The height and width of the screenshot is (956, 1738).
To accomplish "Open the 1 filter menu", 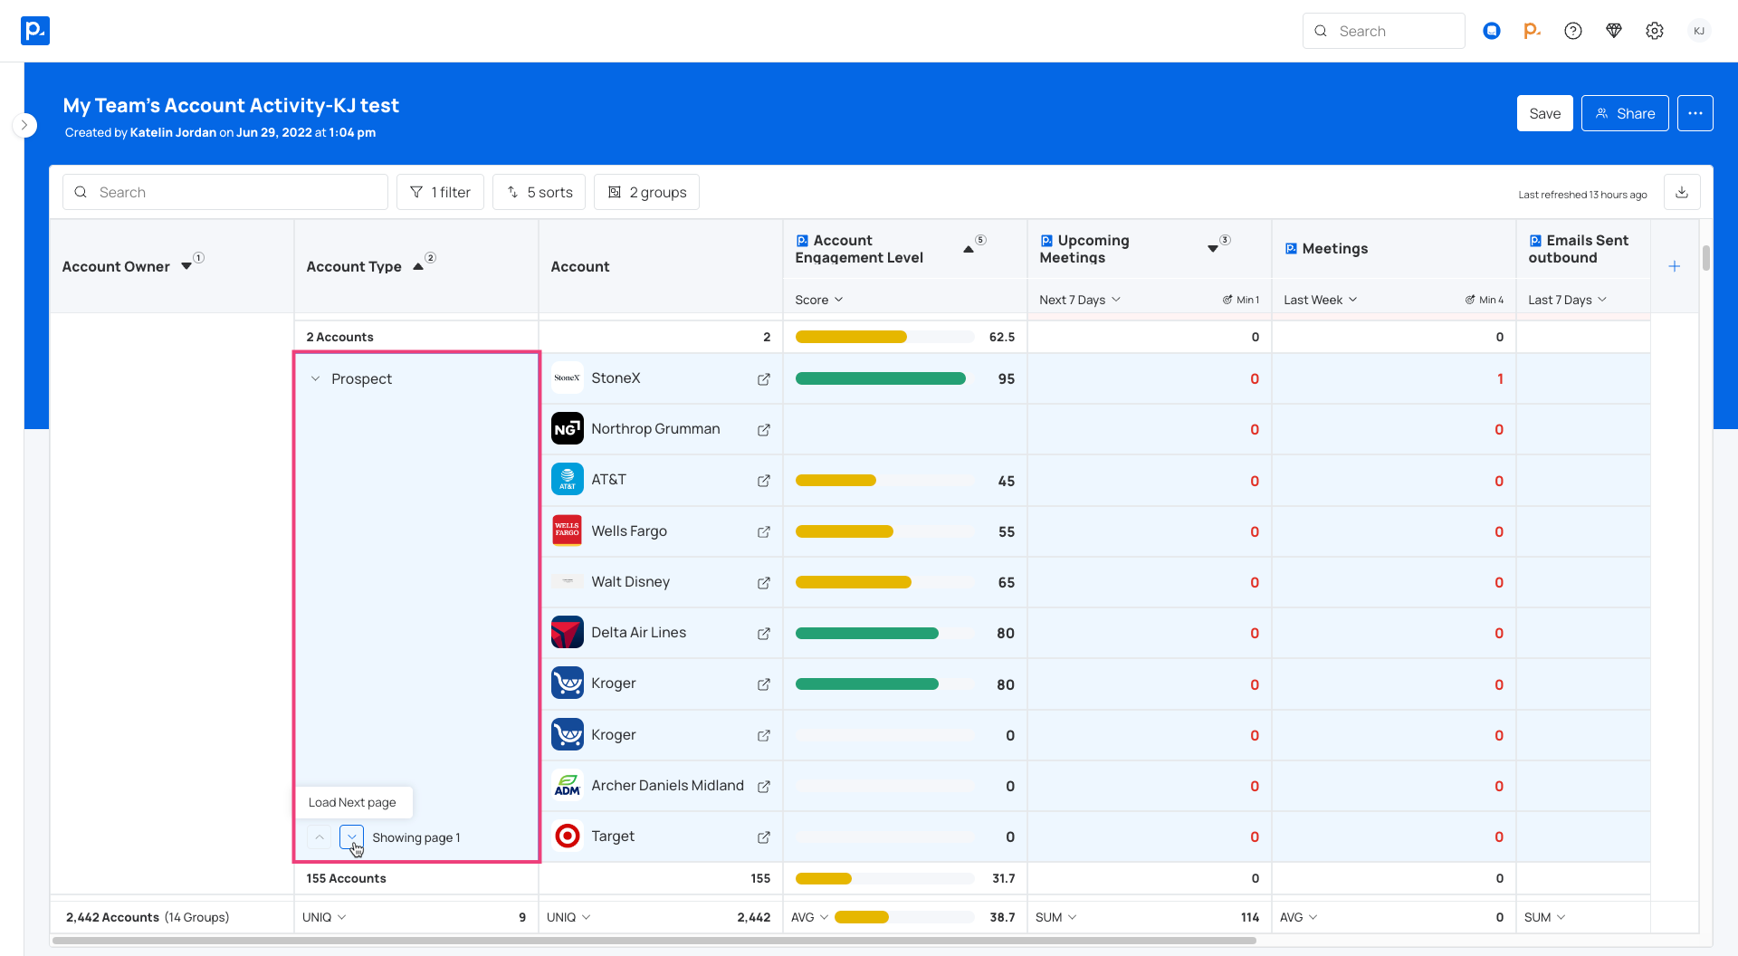I will click(x=440, y=192).
